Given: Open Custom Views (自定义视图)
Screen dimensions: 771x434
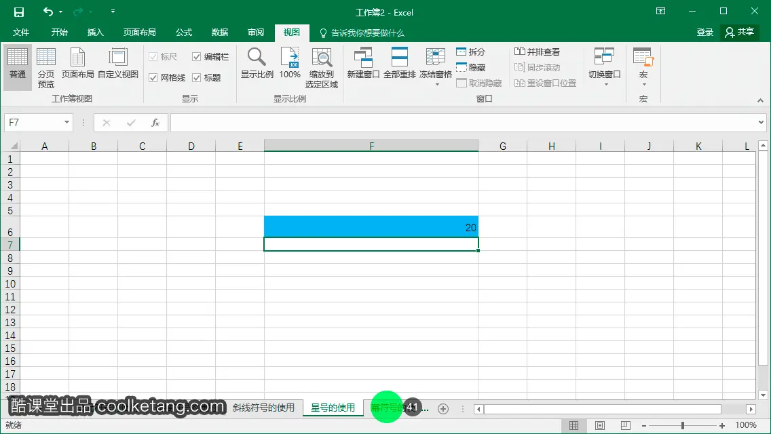Looking at the screenshot, I should (118, 63).
